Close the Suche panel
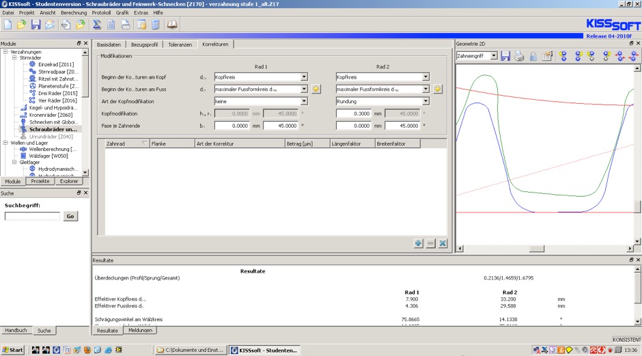 [85, 193]
